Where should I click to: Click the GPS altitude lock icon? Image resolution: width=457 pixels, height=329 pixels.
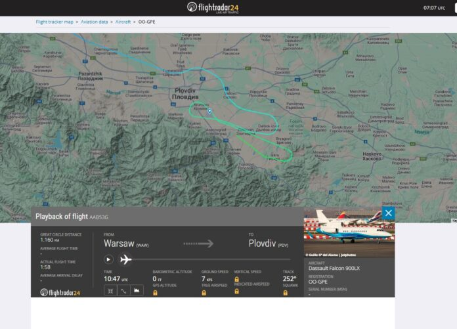155,293
